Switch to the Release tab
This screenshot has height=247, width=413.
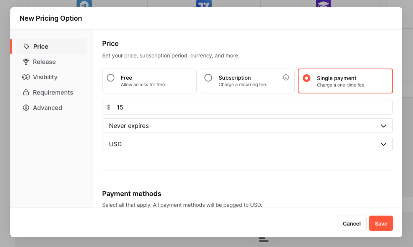(x=44, y=62)
